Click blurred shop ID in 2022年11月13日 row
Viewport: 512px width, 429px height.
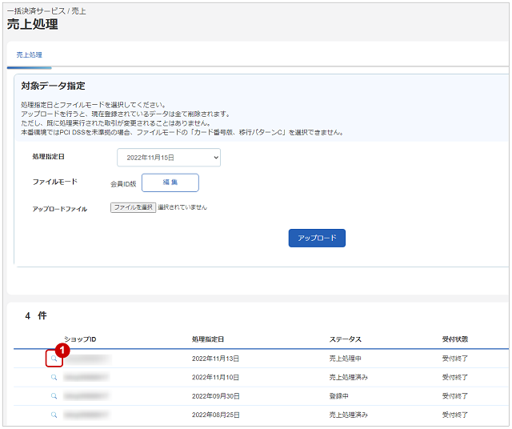(88, 359)
